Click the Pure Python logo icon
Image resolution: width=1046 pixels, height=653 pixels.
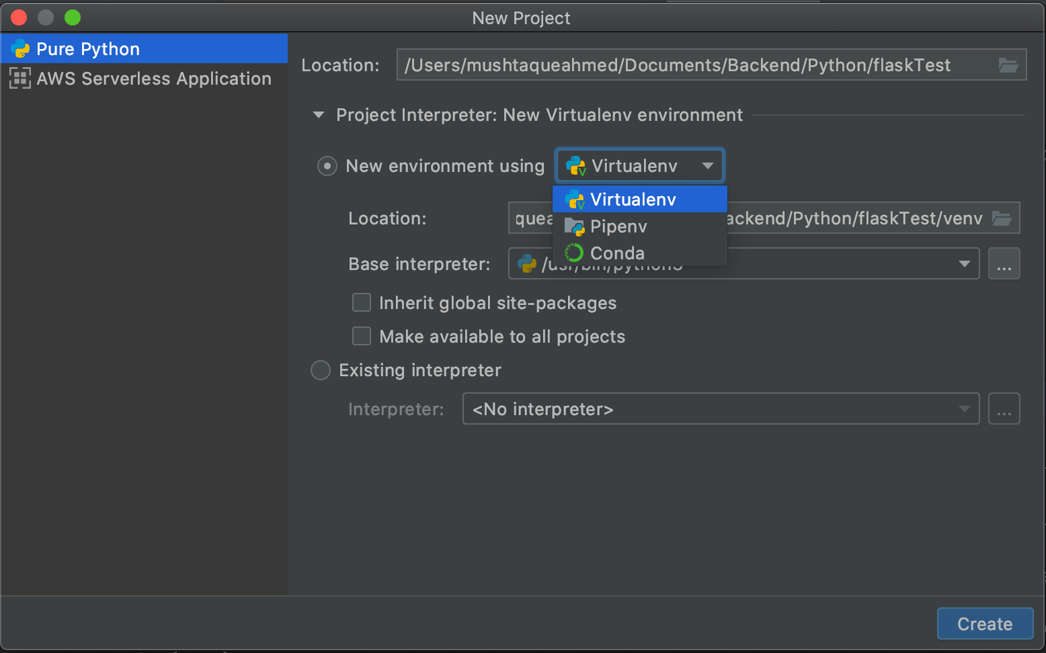[21, 49]
